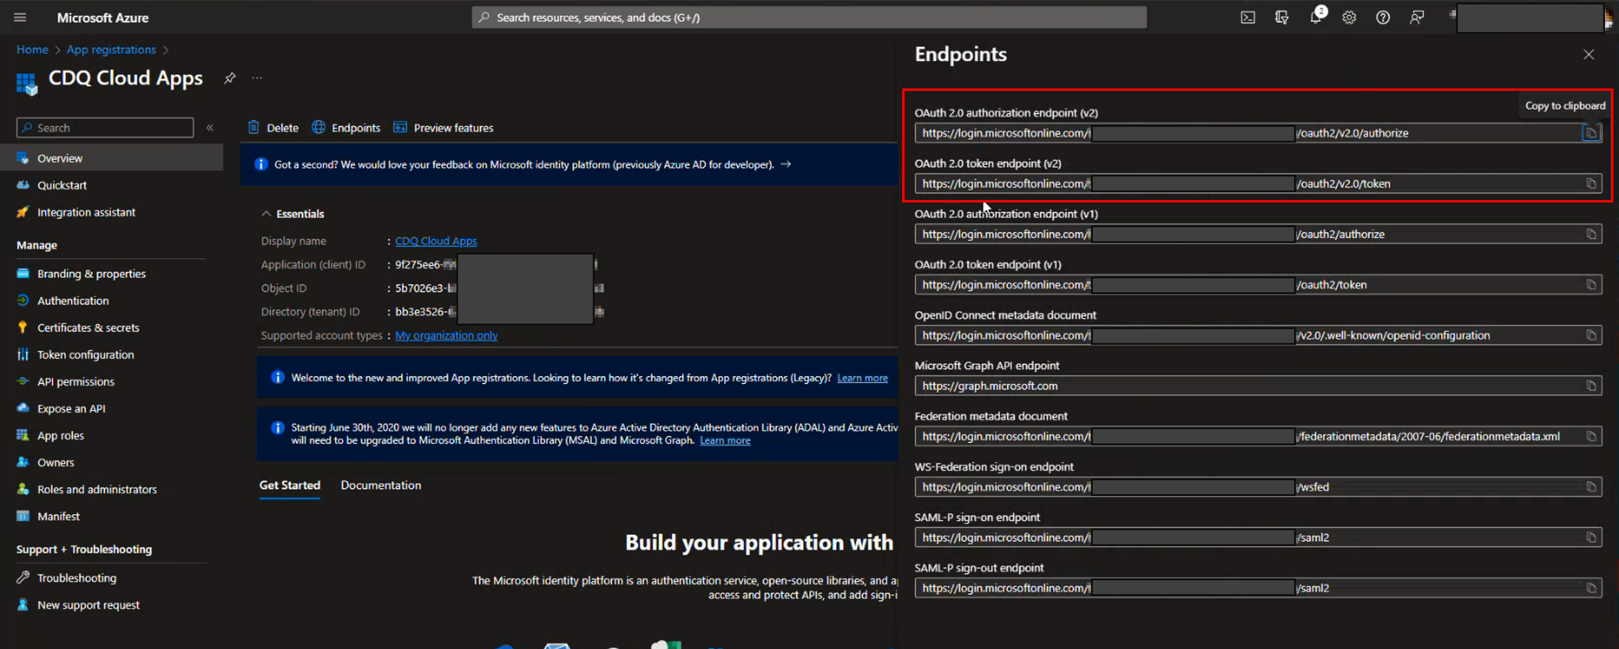Click the Endpoints toolbar button
Screen dimensions: 1619x649
[346, 128]
